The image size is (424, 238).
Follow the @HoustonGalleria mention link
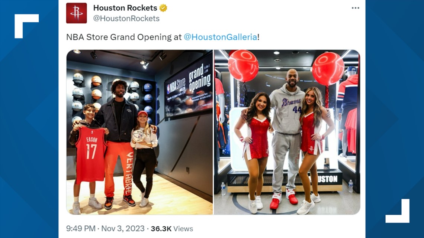221,37
